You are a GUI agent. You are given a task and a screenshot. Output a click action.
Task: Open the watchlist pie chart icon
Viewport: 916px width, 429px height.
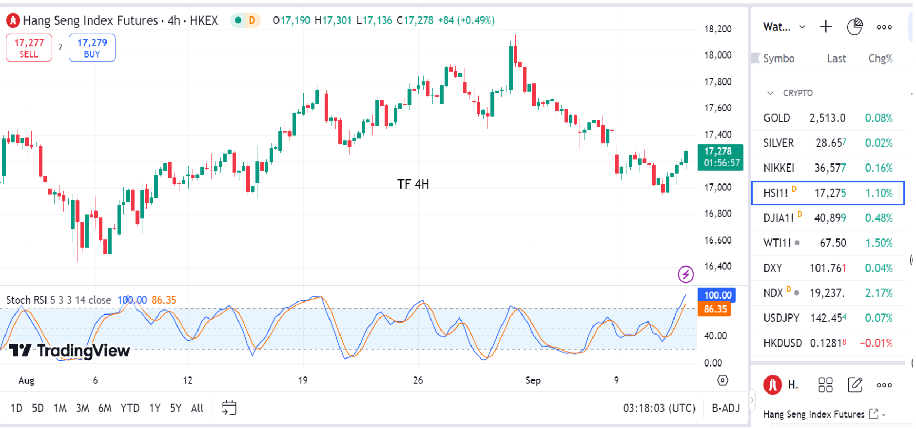pos(855,27)
